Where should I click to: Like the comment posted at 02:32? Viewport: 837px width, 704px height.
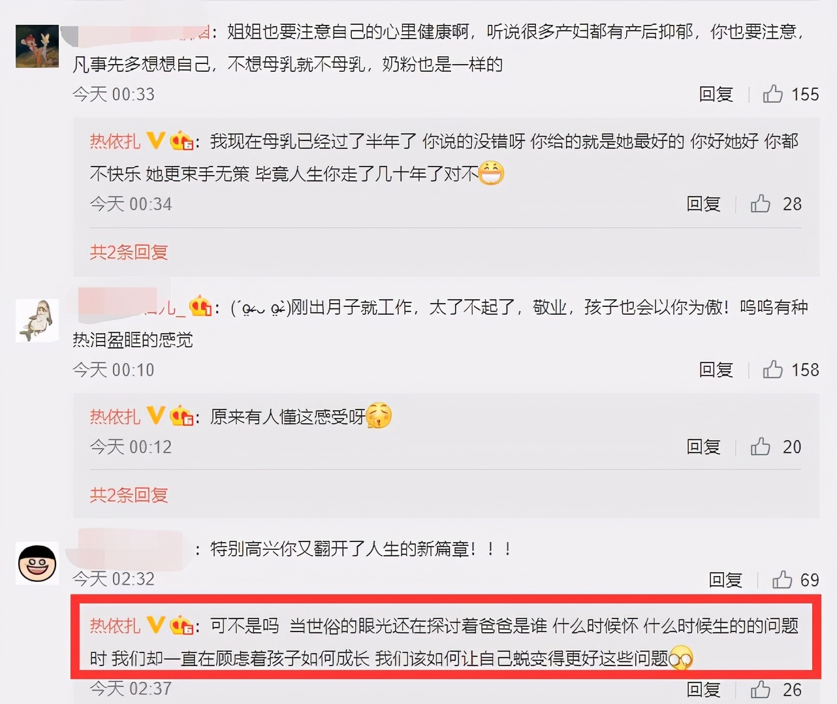(782, 579)
